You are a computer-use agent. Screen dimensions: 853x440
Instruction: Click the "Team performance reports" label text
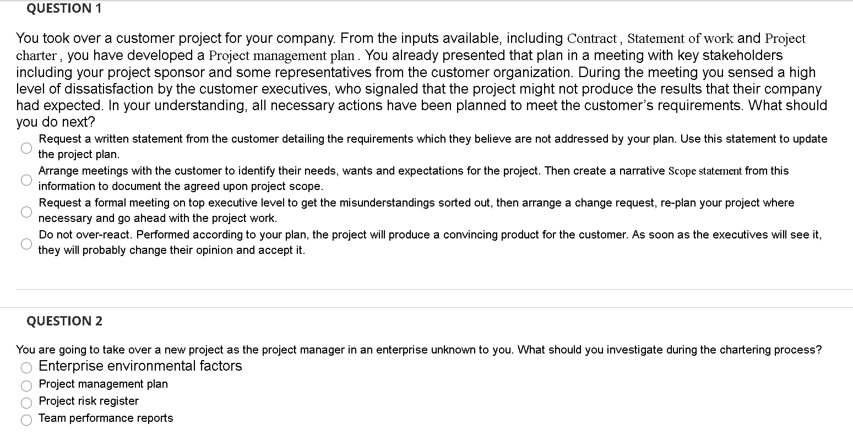click(x=106, y=419)
